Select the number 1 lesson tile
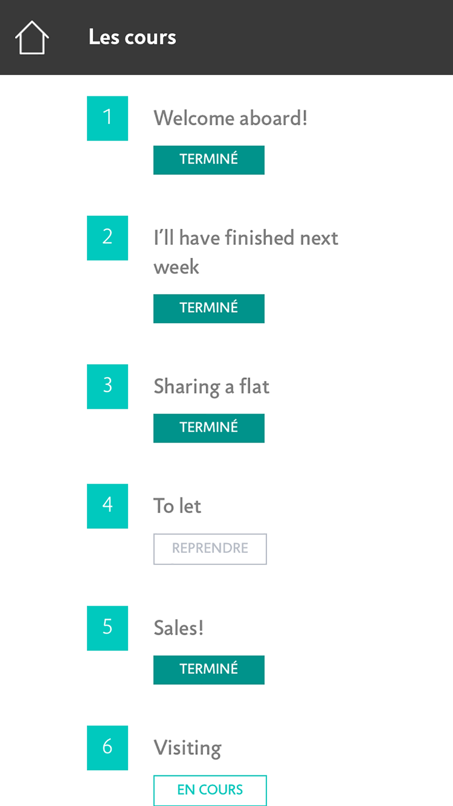This screenshot has width=453, height=806. click(107, 118)
